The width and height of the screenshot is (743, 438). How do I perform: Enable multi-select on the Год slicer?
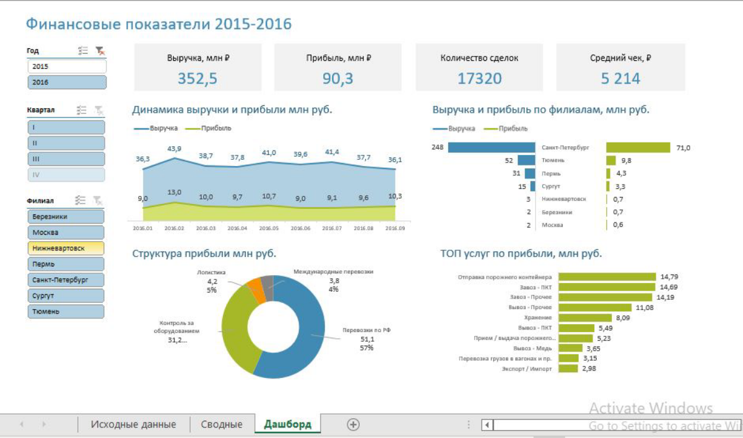coord(83,51)
